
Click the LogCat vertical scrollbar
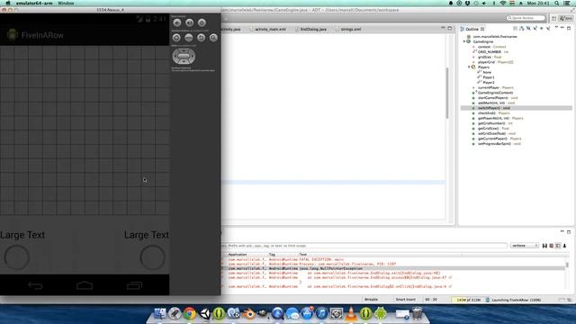(x=567, y=265)
